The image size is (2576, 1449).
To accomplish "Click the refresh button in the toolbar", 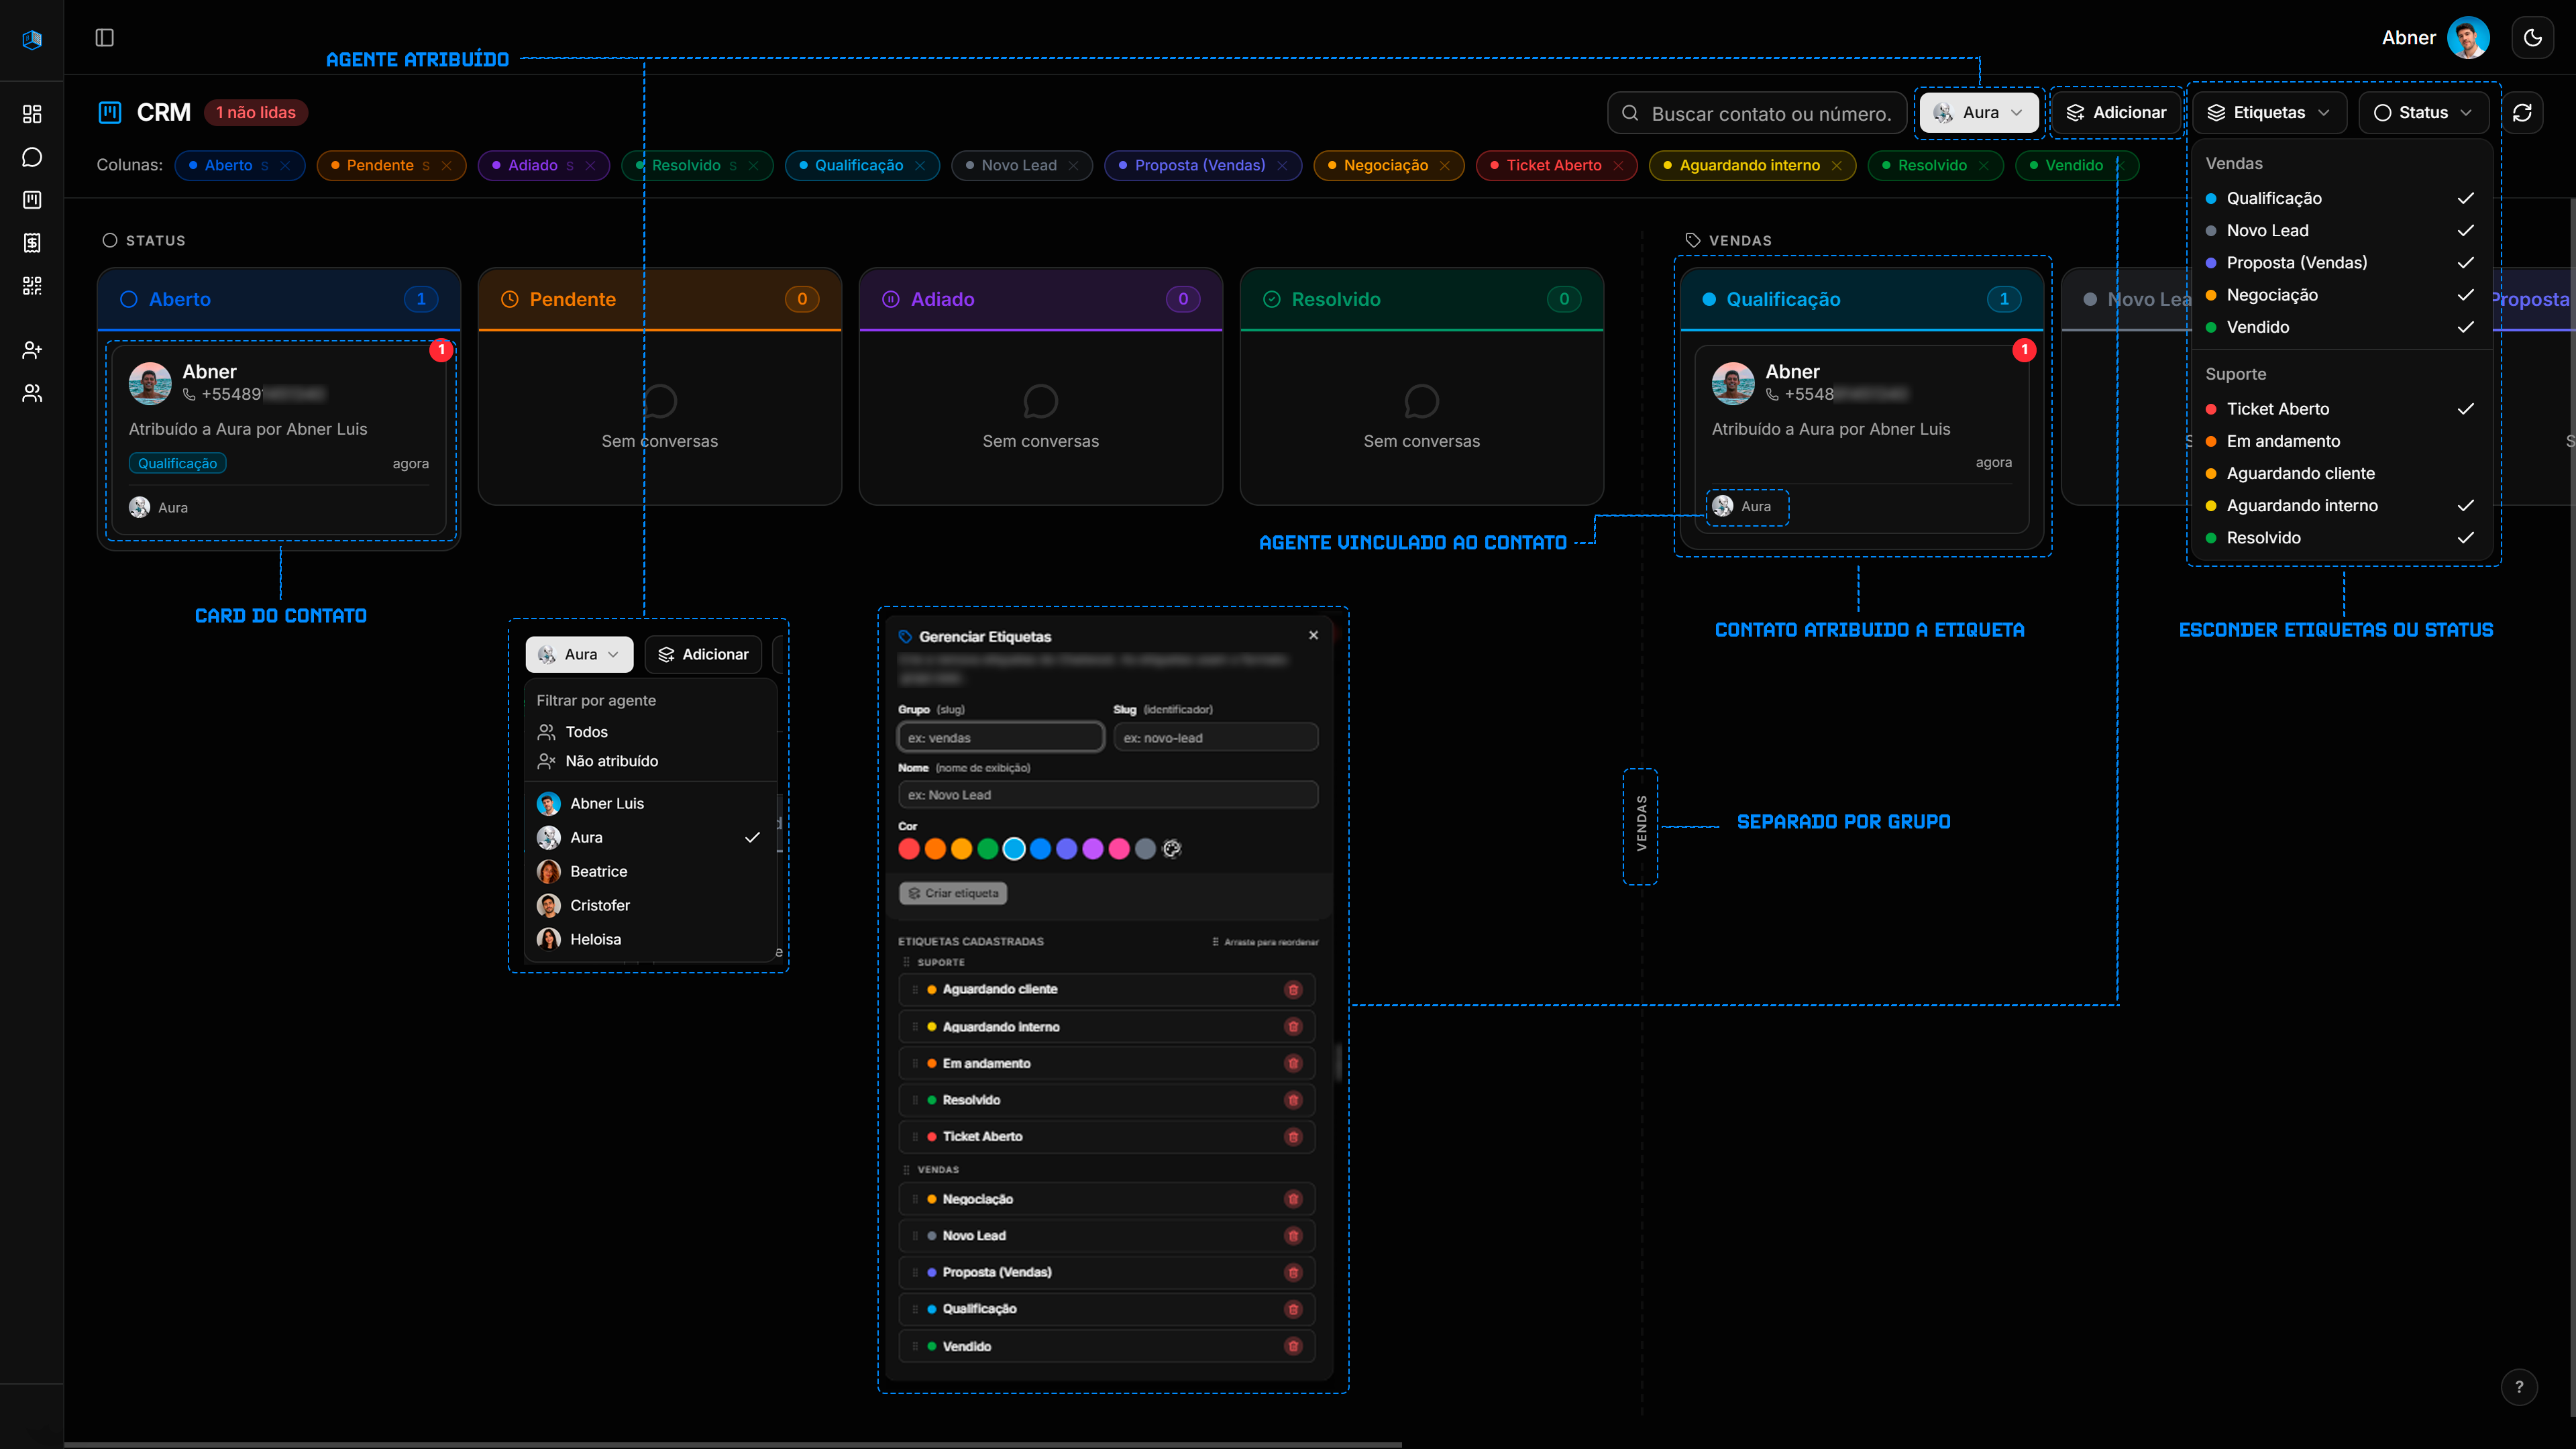I will 2522,113.
